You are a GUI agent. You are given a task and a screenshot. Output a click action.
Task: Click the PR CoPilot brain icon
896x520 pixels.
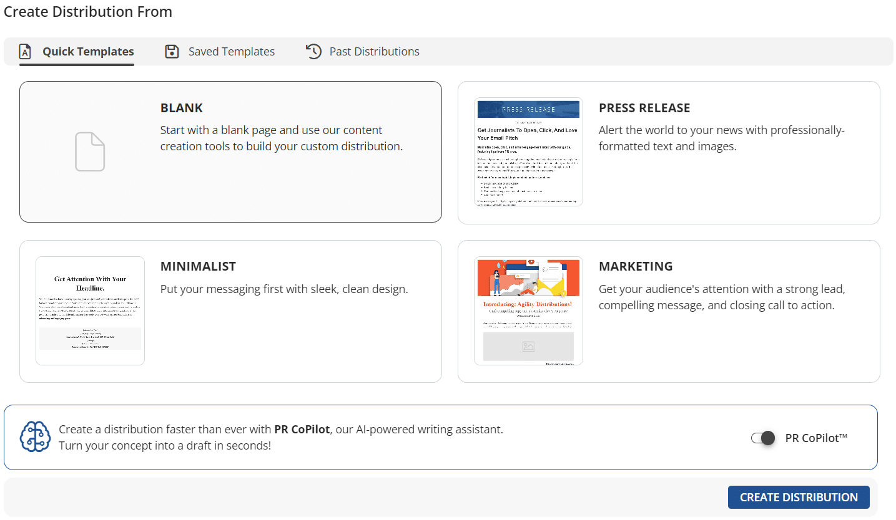34,436
